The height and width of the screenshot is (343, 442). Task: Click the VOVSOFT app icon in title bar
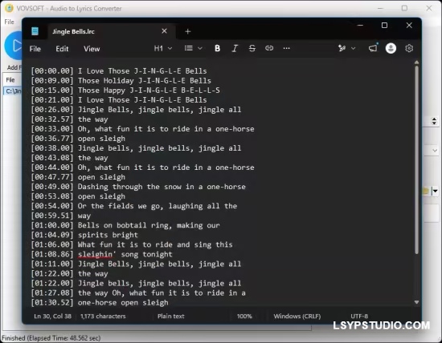click(x=9, y=8)
